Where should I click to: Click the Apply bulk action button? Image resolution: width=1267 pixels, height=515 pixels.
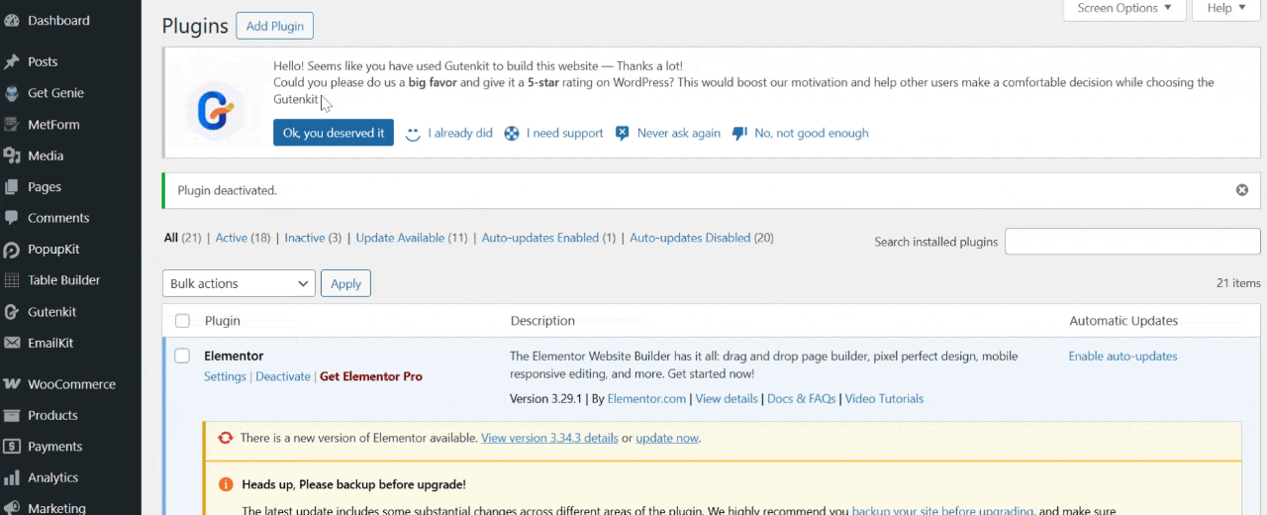pyautogui.click(x=345, y=283)
